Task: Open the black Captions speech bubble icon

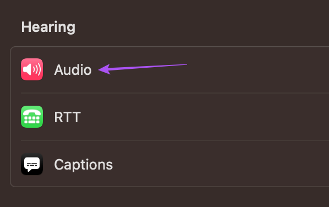Action: coord(32,164)
